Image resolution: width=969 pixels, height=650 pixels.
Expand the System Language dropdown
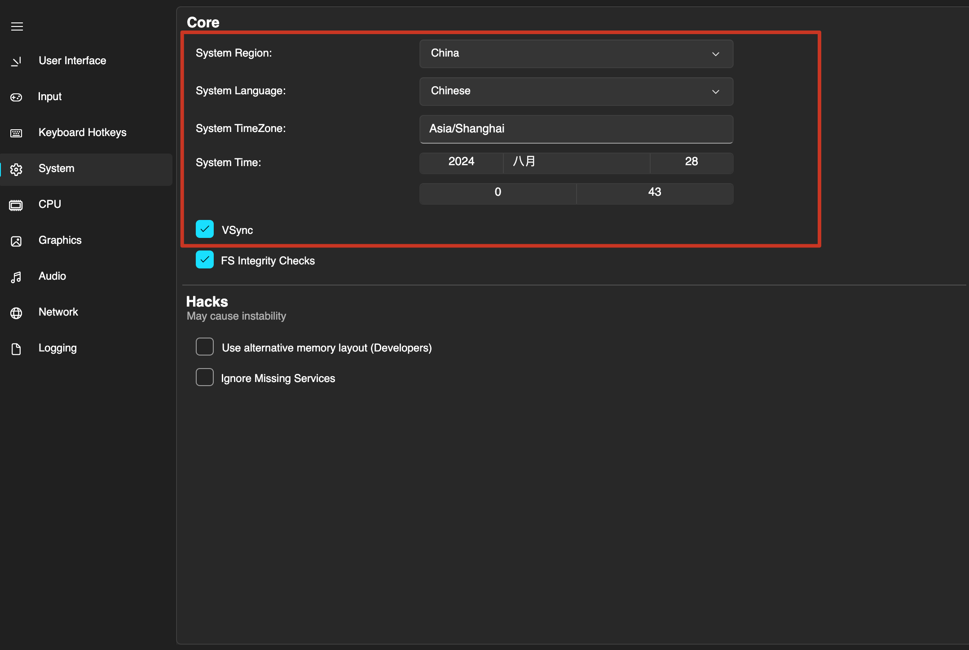click(x=576, y=92)
